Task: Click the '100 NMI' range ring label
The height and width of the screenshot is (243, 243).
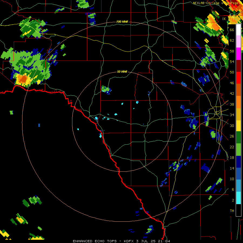Action: (122, 22)
